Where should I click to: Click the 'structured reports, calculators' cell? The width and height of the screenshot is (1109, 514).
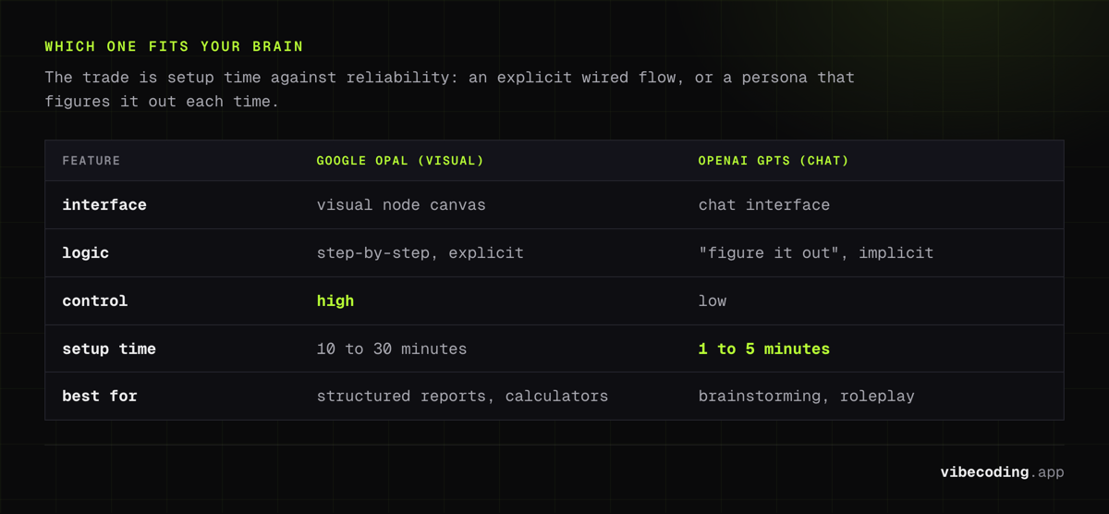point(462,397)
